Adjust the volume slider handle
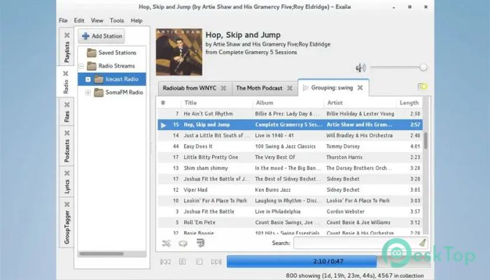The height and width of the screenshot is (280, 490). click(423, 67)
